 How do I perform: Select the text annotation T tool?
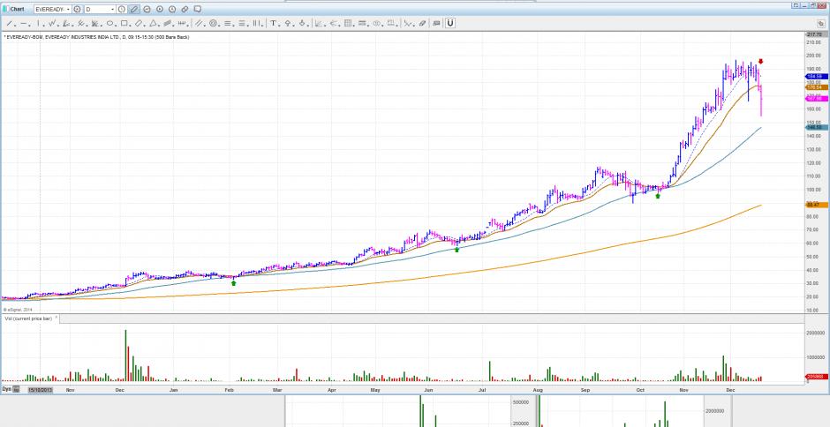tap(273, 23)
